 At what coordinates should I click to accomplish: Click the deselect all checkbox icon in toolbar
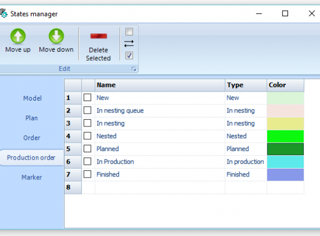tap(129, 31)
